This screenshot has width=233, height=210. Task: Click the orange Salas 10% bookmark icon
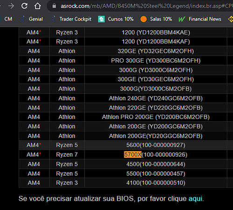(x=144, y=19)
